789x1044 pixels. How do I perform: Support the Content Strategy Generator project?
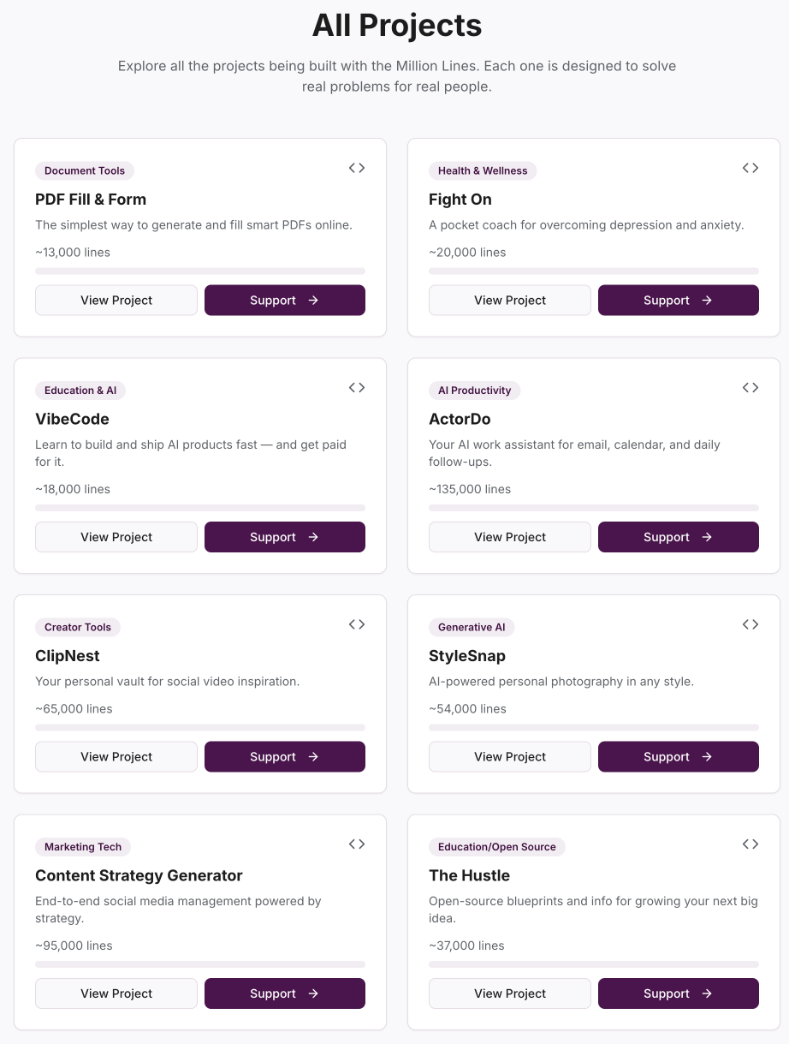click(284, 993)
